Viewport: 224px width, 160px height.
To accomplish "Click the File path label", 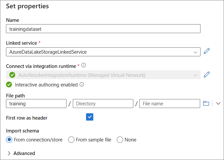I will (x=15, y=96).
